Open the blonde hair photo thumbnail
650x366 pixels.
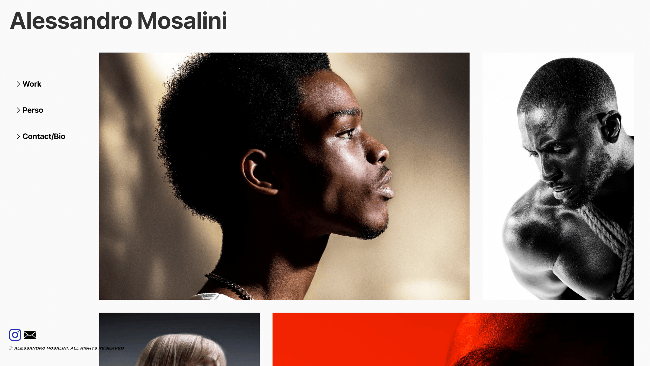[179, 339]
